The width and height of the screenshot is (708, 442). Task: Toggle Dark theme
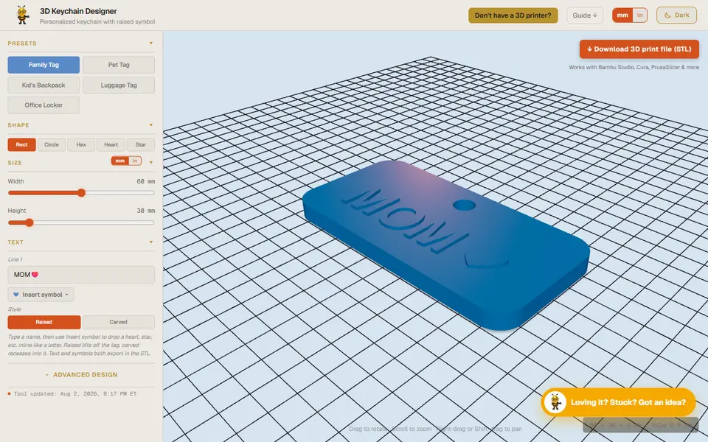(676, 15)
